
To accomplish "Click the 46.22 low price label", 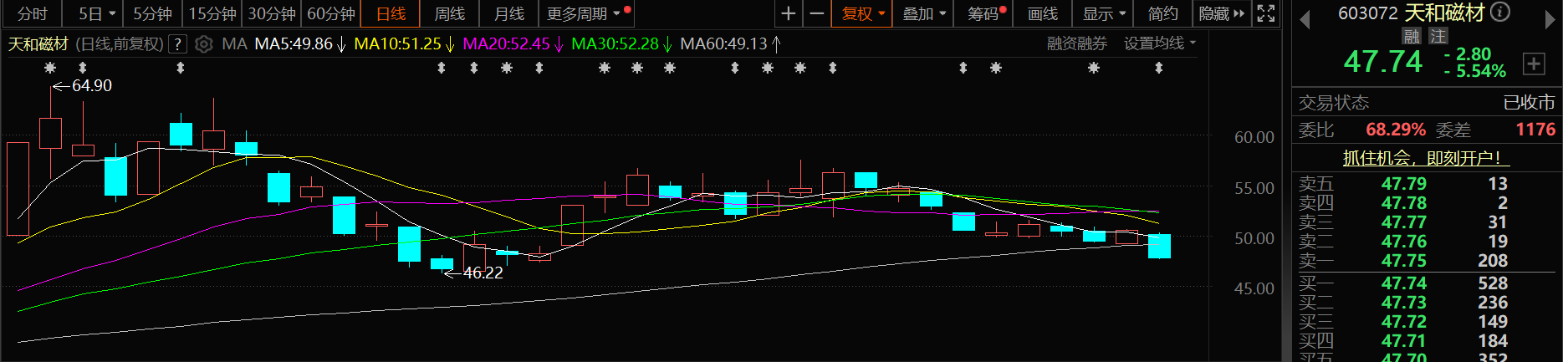I will point(483,273).
